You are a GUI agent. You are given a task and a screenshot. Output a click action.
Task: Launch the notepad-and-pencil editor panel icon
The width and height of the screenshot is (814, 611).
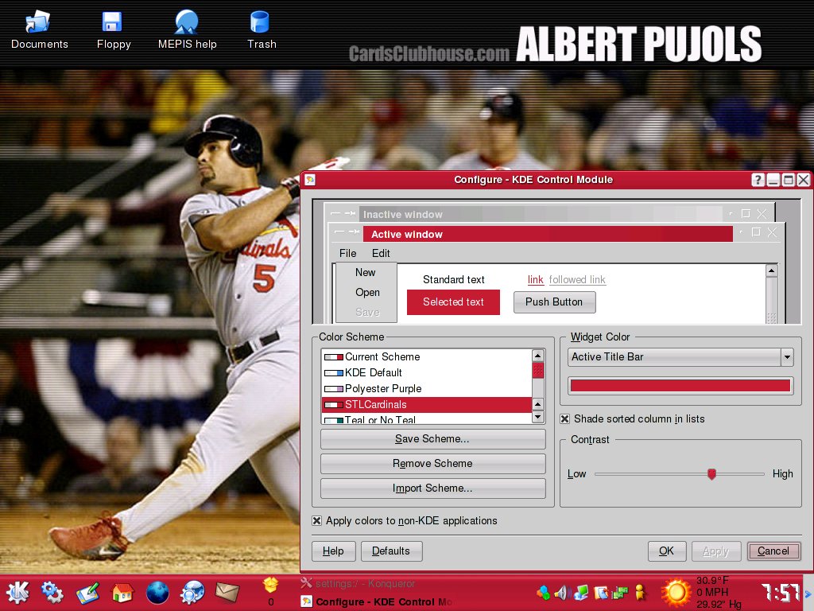pos(87,593)
